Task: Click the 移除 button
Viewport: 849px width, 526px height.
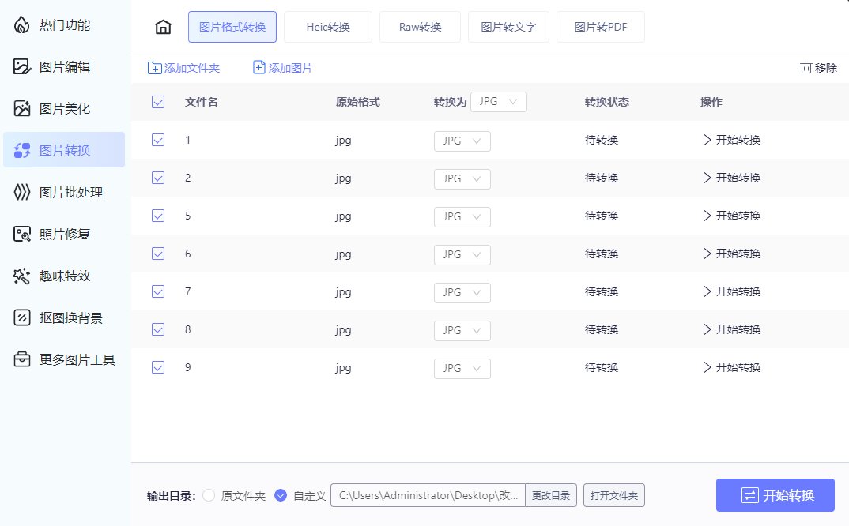Action: (819, 68)
